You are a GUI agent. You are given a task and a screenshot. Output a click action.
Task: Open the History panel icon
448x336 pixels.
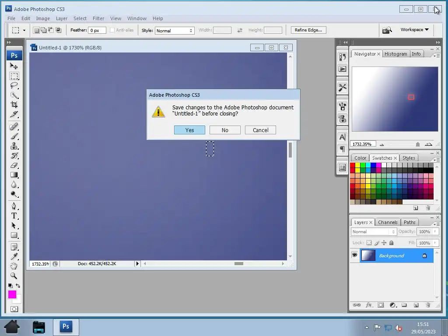[x=342, y=57]
